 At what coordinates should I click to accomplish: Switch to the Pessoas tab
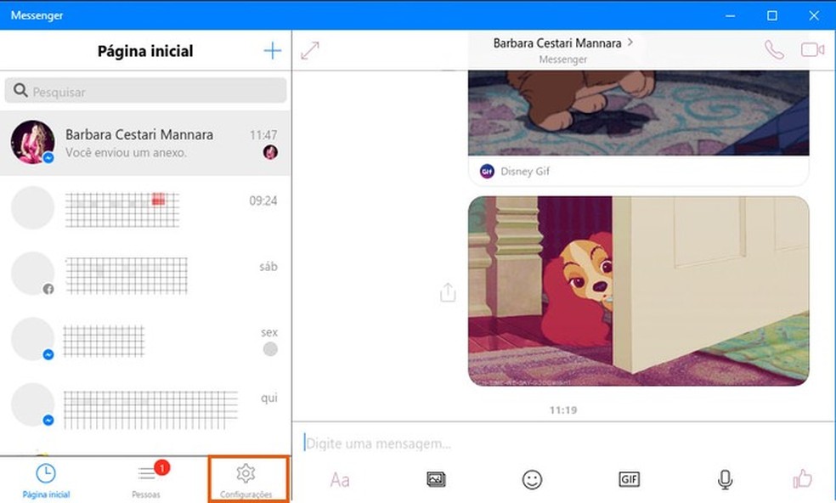pos(146,478)
